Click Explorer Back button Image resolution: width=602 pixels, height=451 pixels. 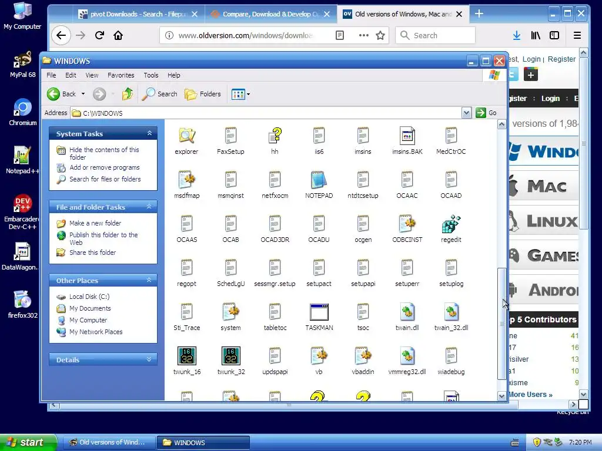pos(62,94)
